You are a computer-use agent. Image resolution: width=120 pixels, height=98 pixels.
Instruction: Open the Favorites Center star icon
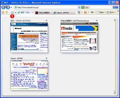(3, 12)
